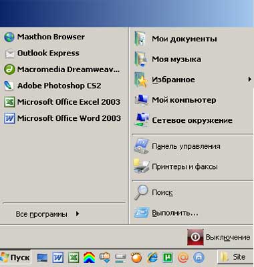
Task: Open the orange @ mail agent icon
Action: pos(183,258)
